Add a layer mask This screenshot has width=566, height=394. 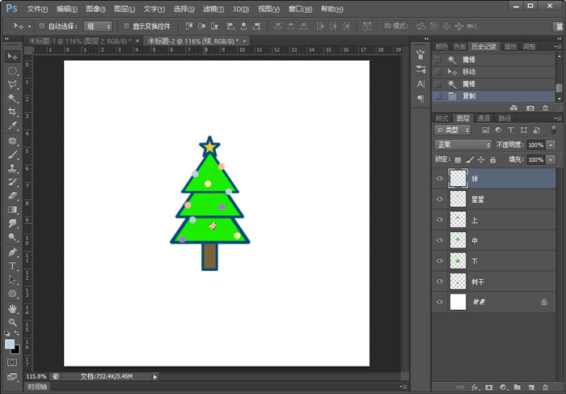click(488, 388)
